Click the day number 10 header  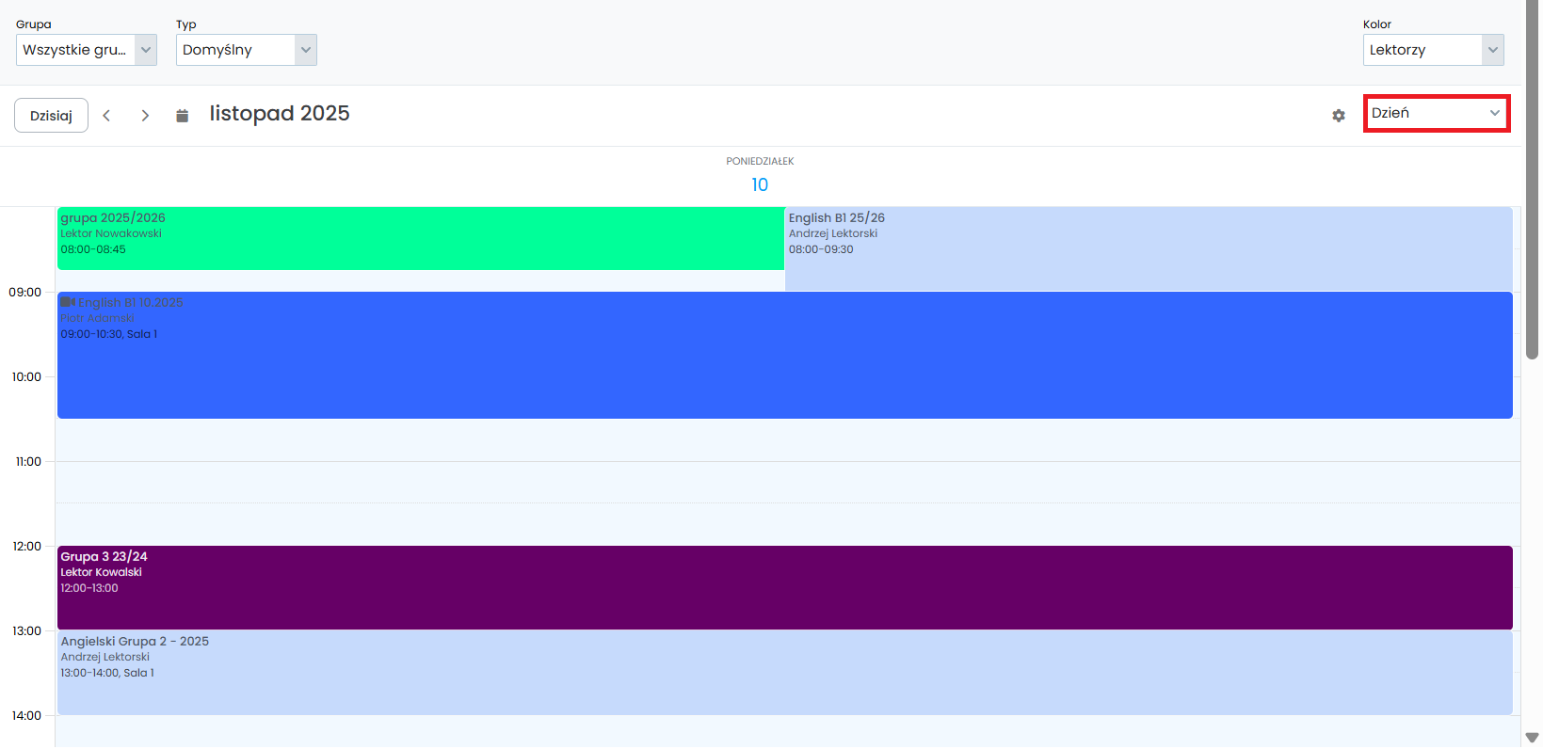(x=760, y=185)
